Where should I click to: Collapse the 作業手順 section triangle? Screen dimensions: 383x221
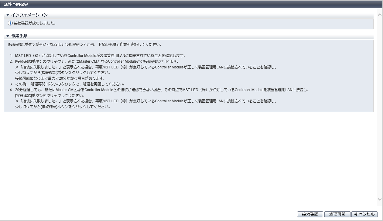8,36
